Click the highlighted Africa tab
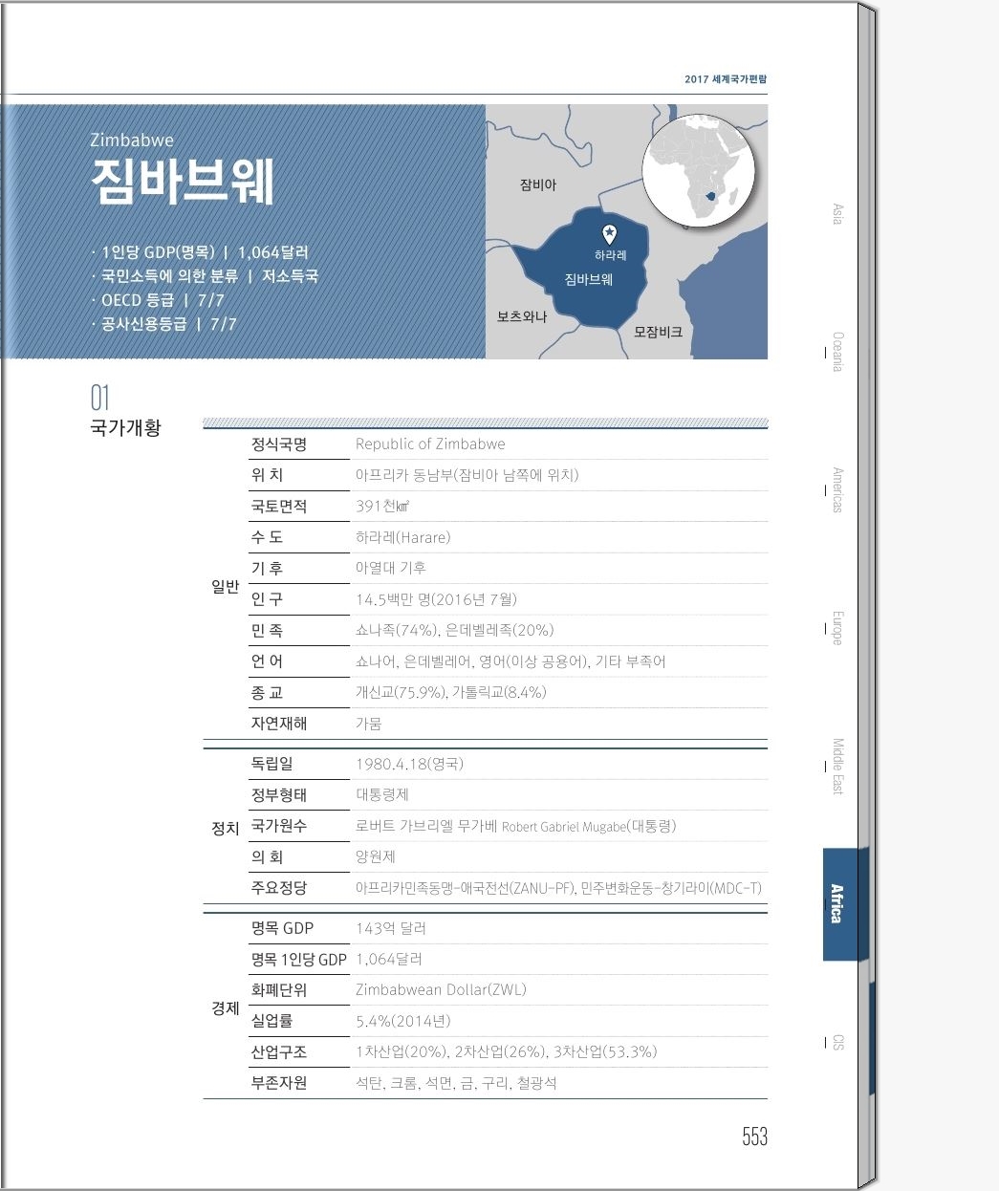 837,903
